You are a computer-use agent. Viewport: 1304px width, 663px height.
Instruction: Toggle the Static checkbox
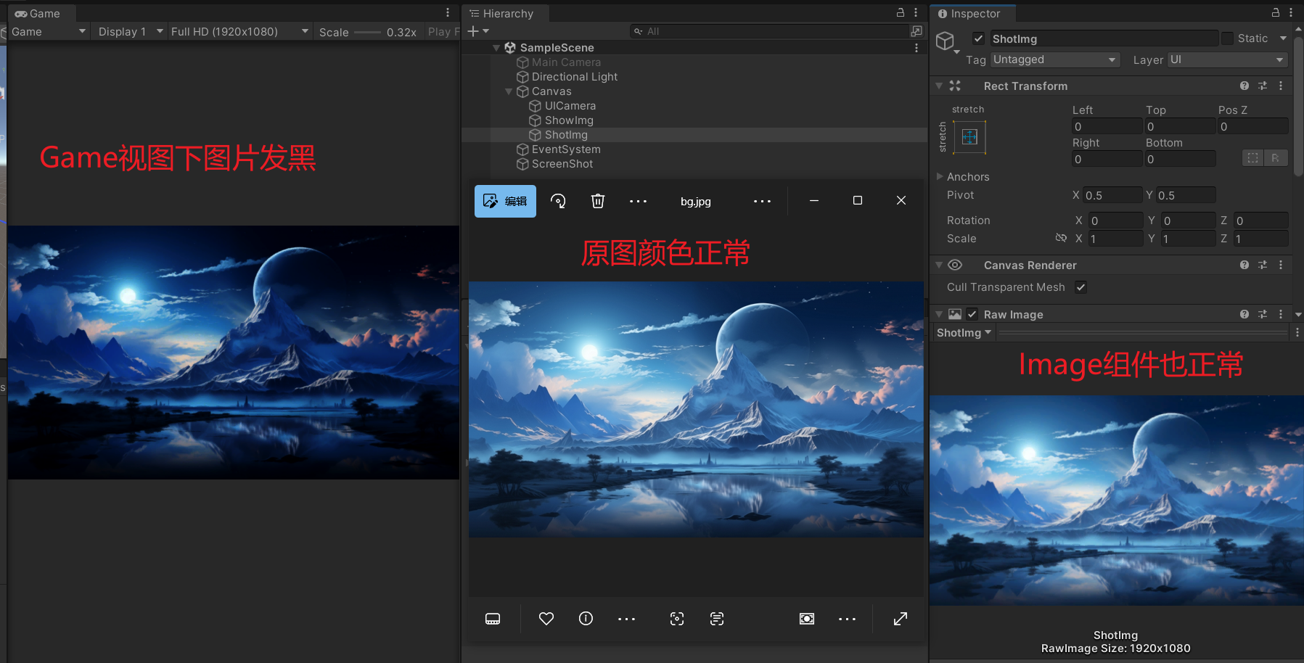click(1227, 38)
